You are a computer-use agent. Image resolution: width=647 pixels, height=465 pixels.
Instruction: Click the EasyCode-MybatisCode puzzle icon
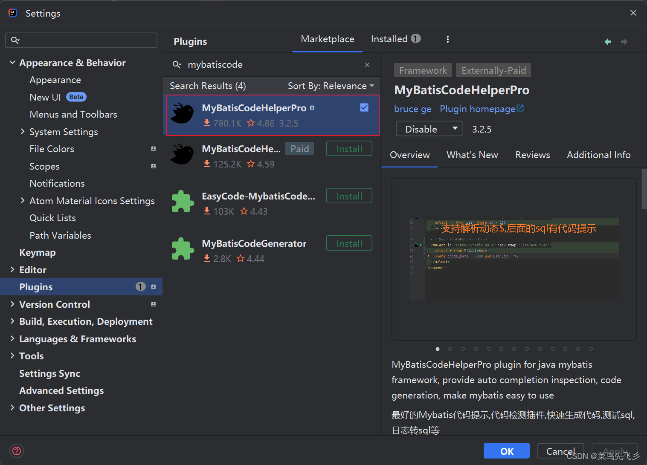(183, 201)
